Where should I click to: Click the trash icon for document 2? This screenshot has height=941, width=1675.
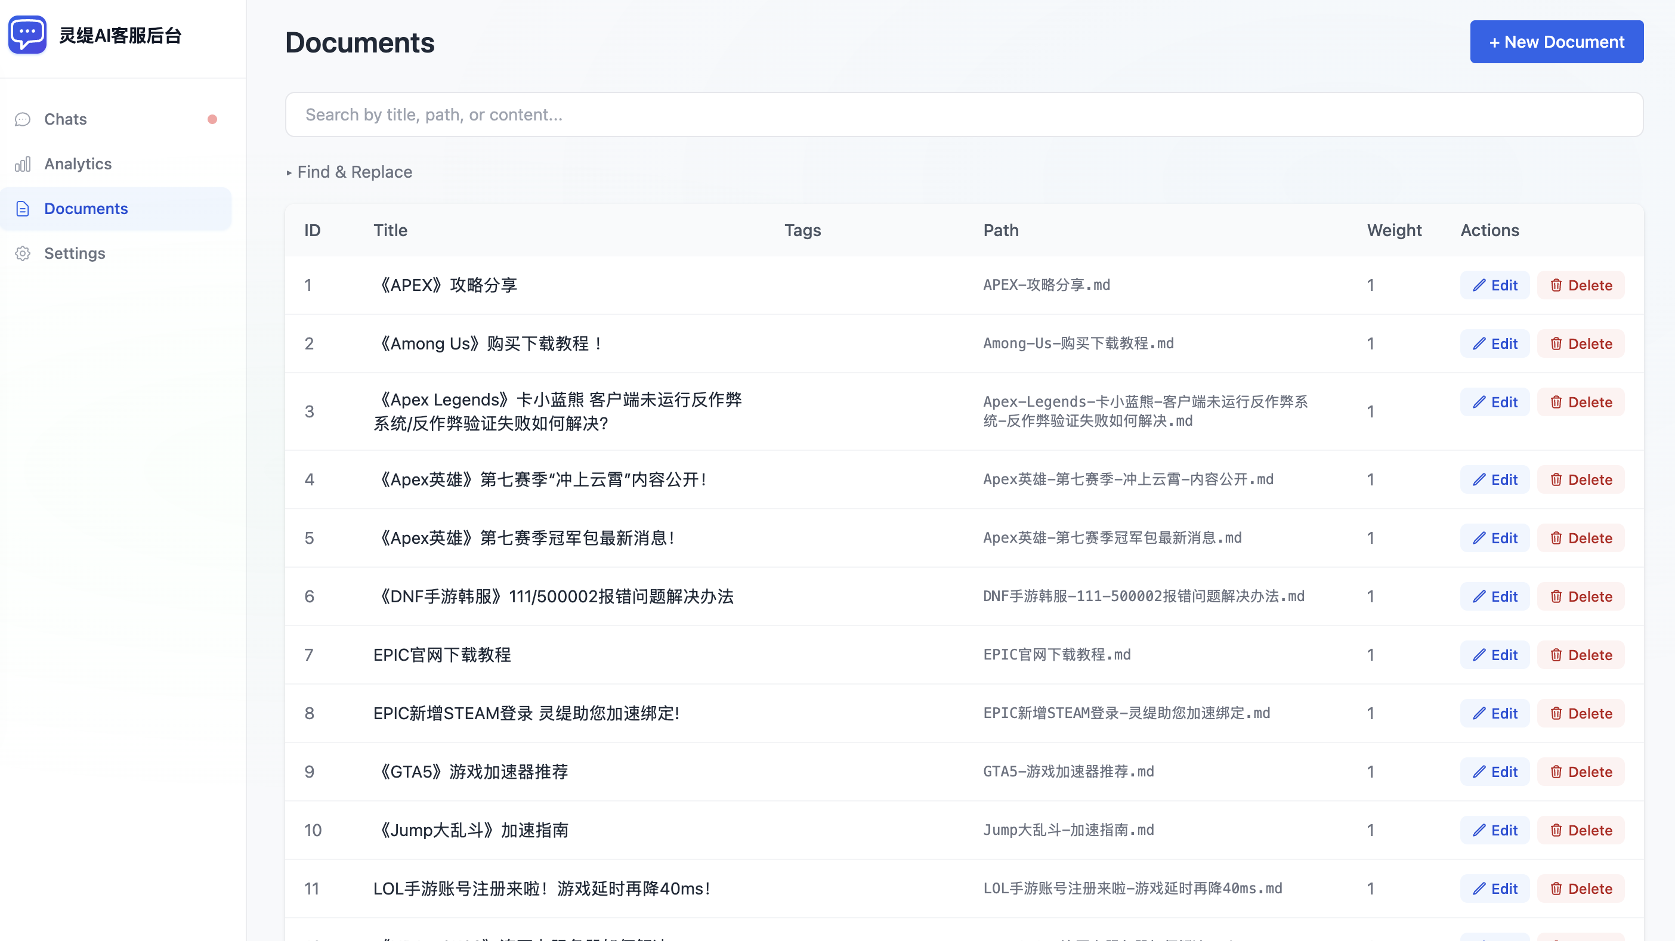(1556, 343)
